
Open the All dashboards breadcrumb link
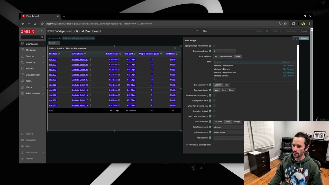[x=54, y=38]
